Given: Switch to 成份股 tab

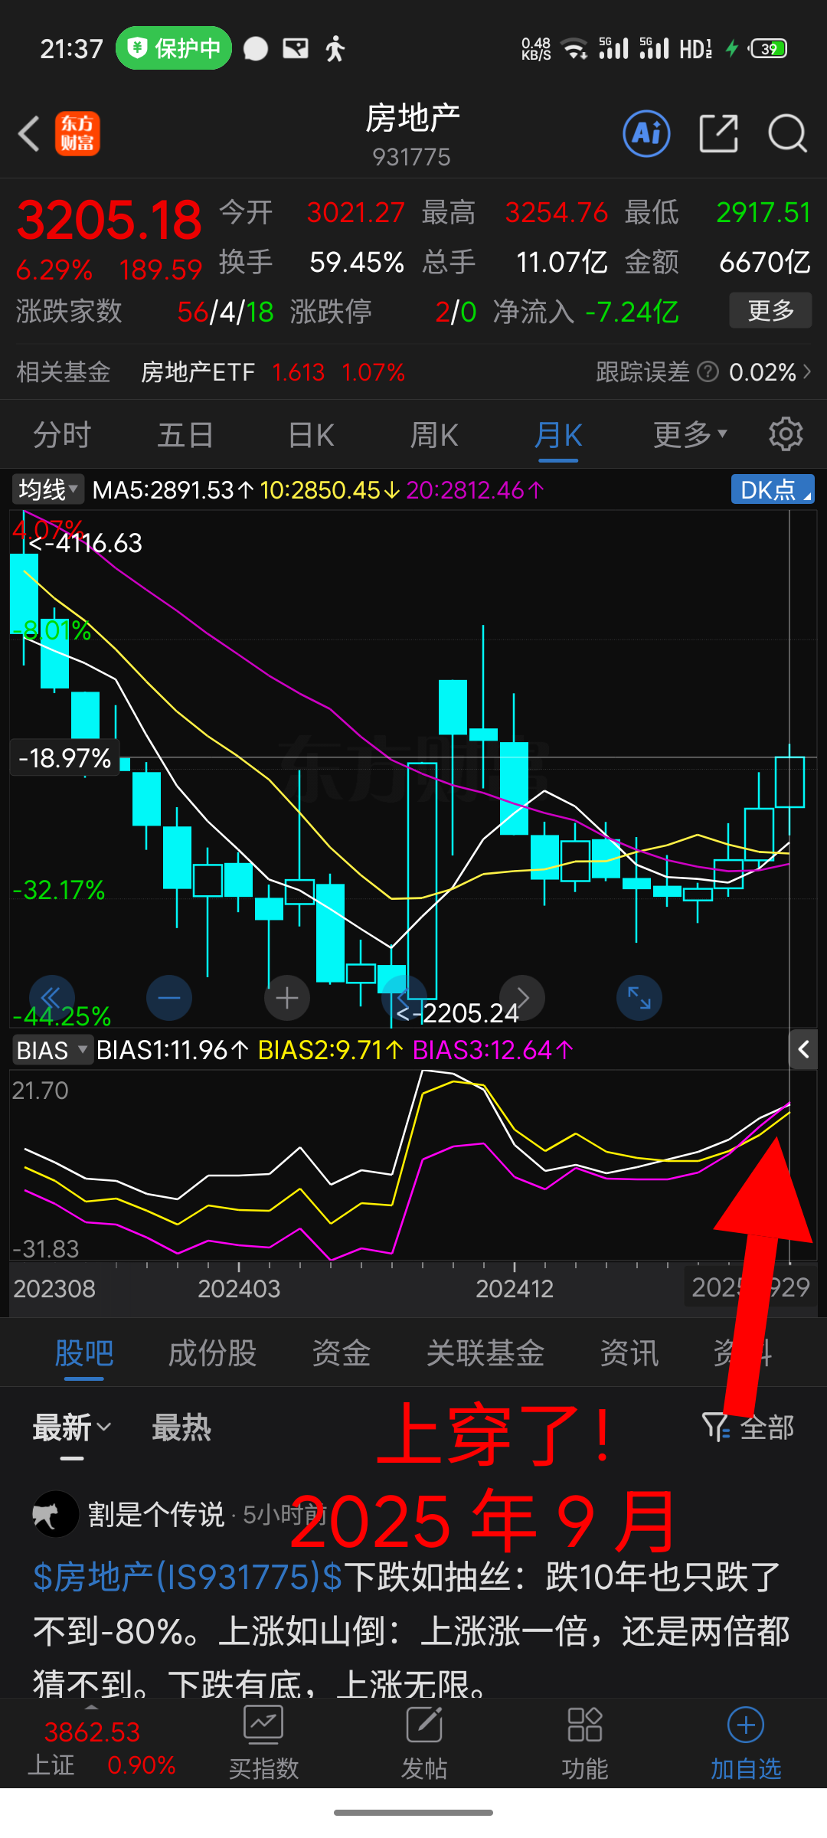Looking at the screenshot, I should [x=212, y=1353].
